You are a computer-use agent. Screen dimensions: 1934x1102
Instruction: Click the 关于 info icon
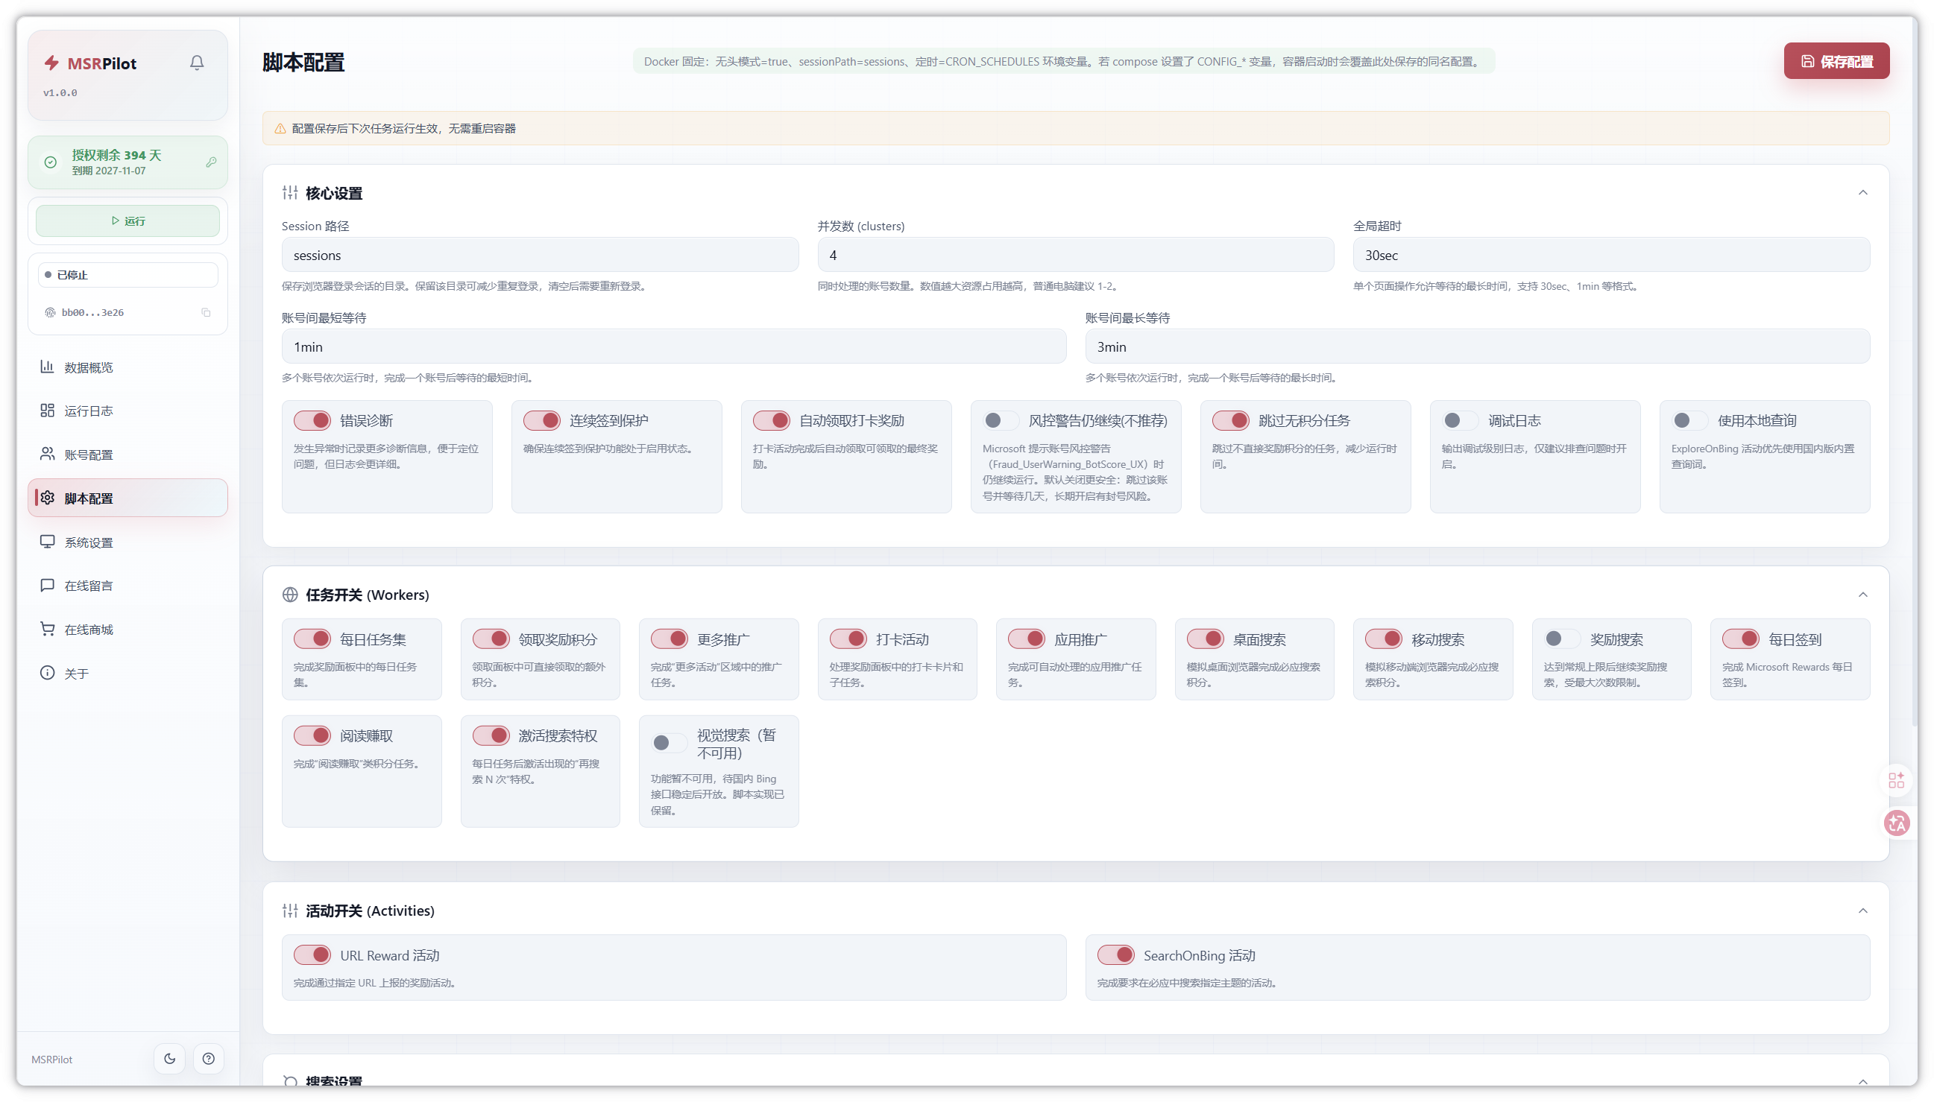click(48, 673)
